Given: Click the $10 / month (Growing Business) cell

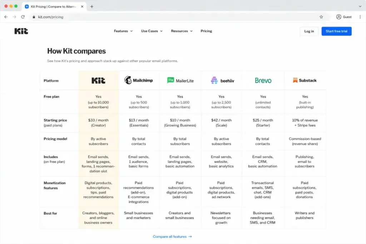Looking at the screenshot, I should click(x=180, y=123).
